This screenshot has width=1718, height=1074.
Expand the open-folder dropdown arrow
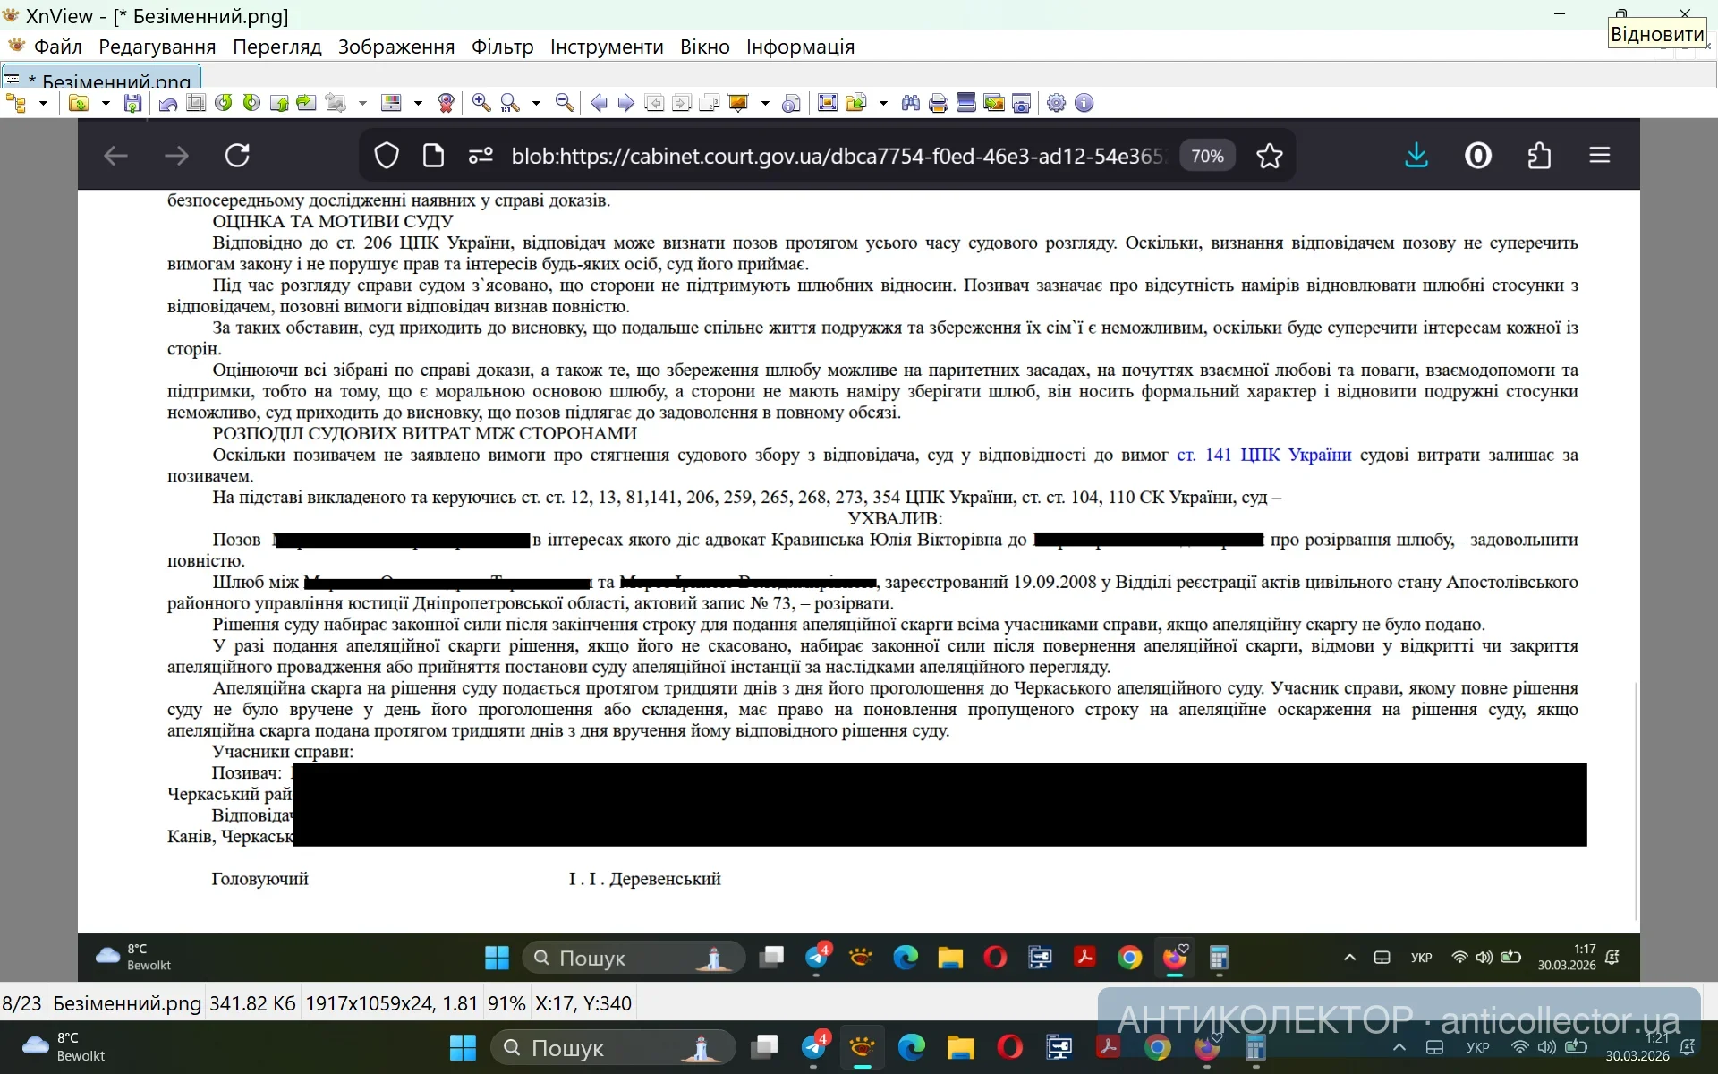[105, 103]
